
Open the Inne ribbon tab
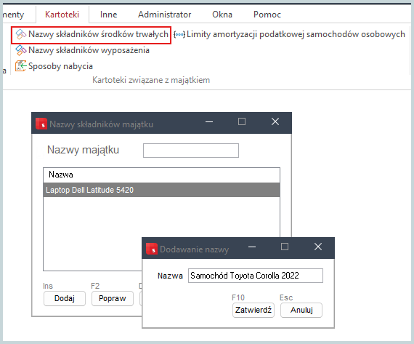click(108, 15)
